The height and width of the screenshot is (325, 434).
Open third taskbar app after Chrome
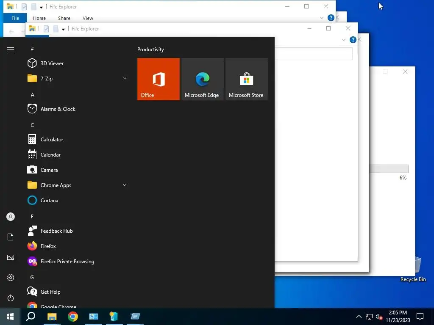(x=135, y=317)
